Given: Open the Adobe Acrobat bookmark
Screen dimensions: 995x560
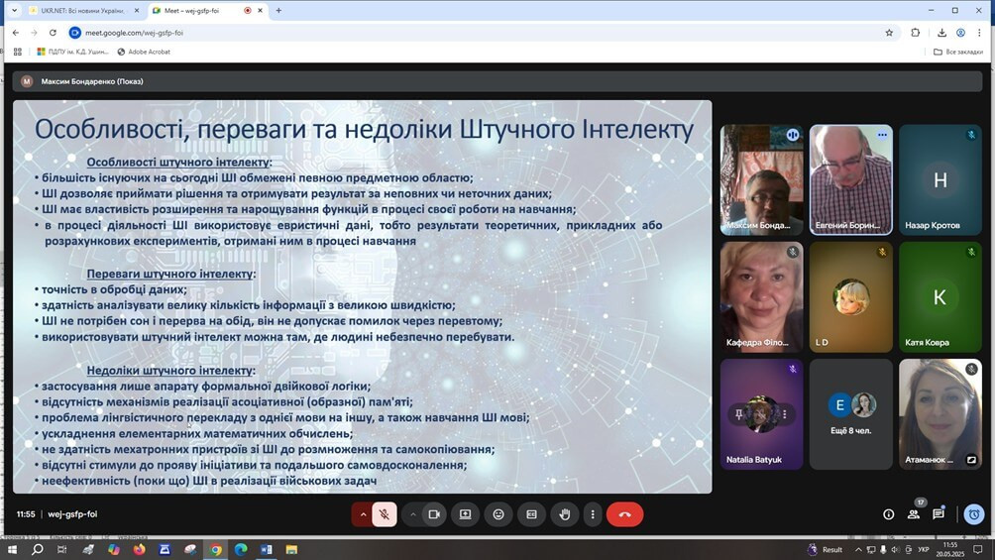Looking at the screenshot, I should 144,52.
